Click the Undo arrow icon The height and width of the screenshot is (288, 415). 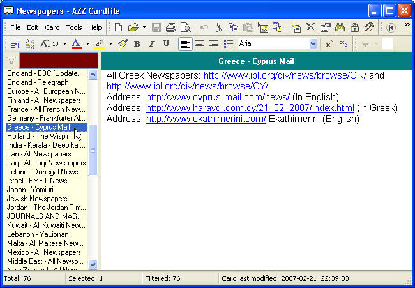[204, 27]
